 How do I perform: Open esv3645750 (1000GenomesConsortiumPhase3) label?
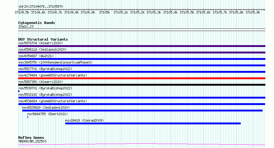(55, 62)
